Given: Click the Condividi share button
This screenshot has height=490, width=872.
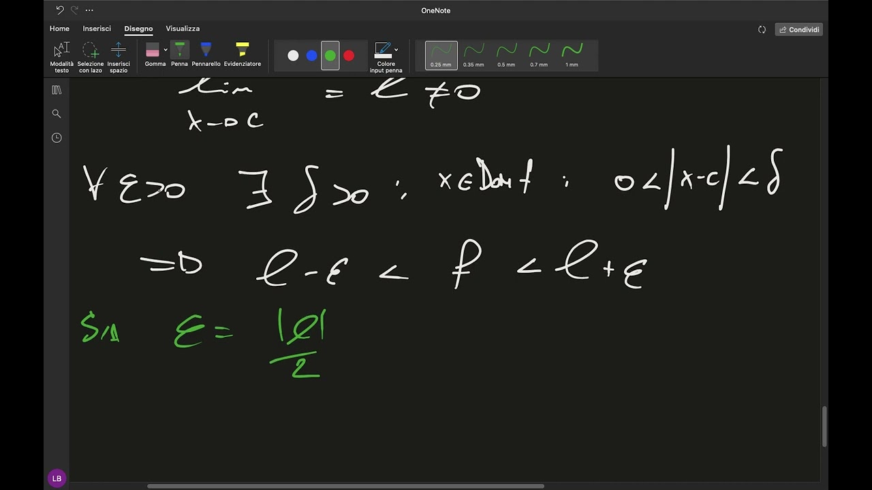Looking at the screenshot, I should coord(798,29).
